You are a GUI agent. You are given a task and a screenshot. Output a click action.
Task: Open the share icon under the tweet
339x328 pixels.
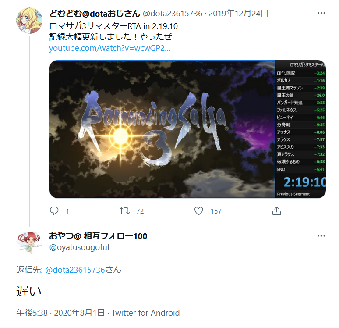276,210
